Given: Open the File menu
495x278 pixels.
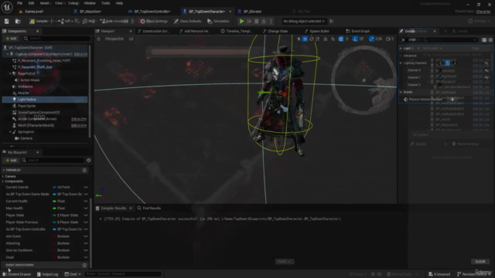Looking at the screenshot, I should [19, 3].
